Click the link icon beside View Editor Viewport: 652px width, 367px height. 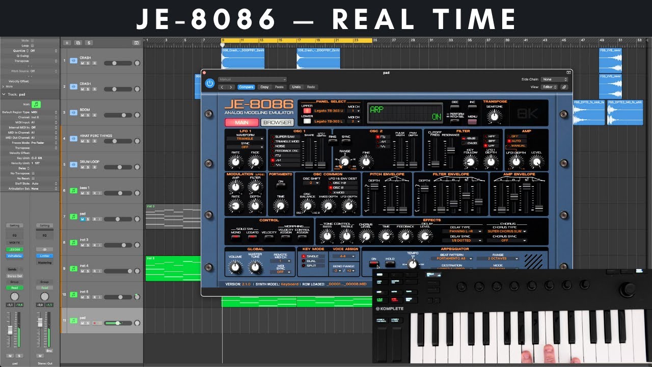coord(564,87)
